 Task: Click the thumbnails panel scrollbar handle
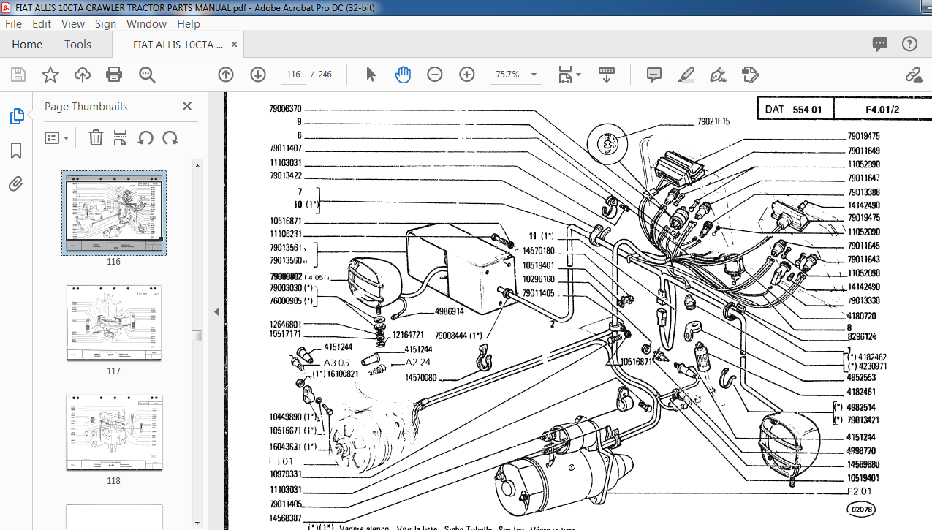point(197,336)
